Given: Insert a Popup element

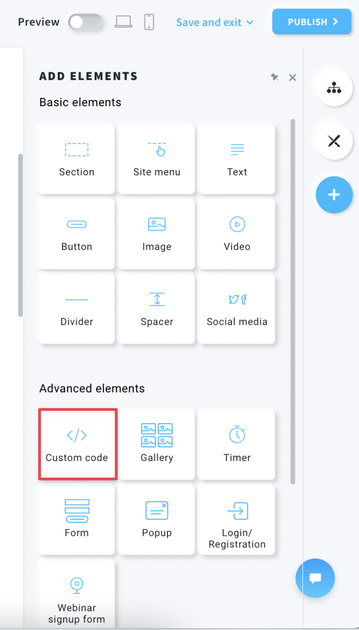Looking at the screenshot, I should click(157, 520).
